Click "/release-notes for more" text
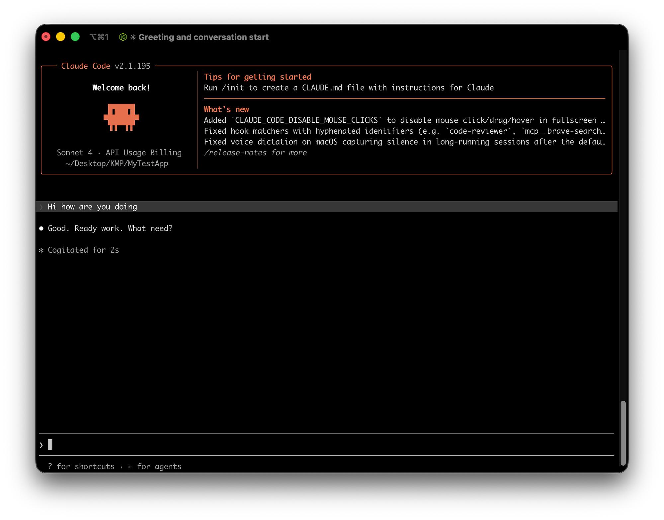The height and width of the screenshot is (520, 664). tap(255, 153)
